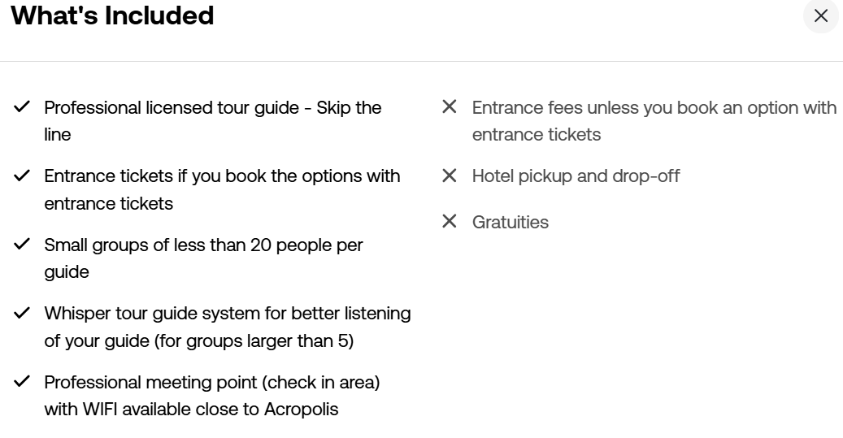Click the checkmark next to Whisper tour guide system
843x438 pixels.
click(22, 313)
